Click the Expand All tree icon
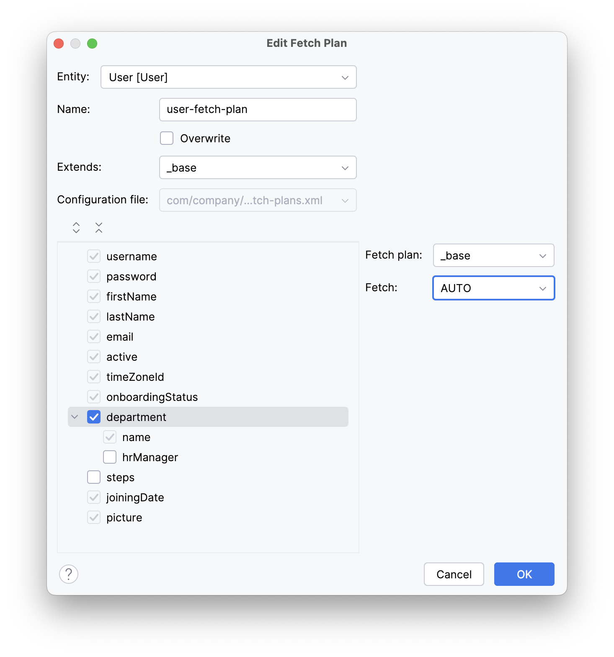 pos(76,228)
